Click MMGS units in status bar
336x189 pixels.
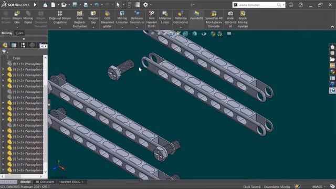click(317, 187)
